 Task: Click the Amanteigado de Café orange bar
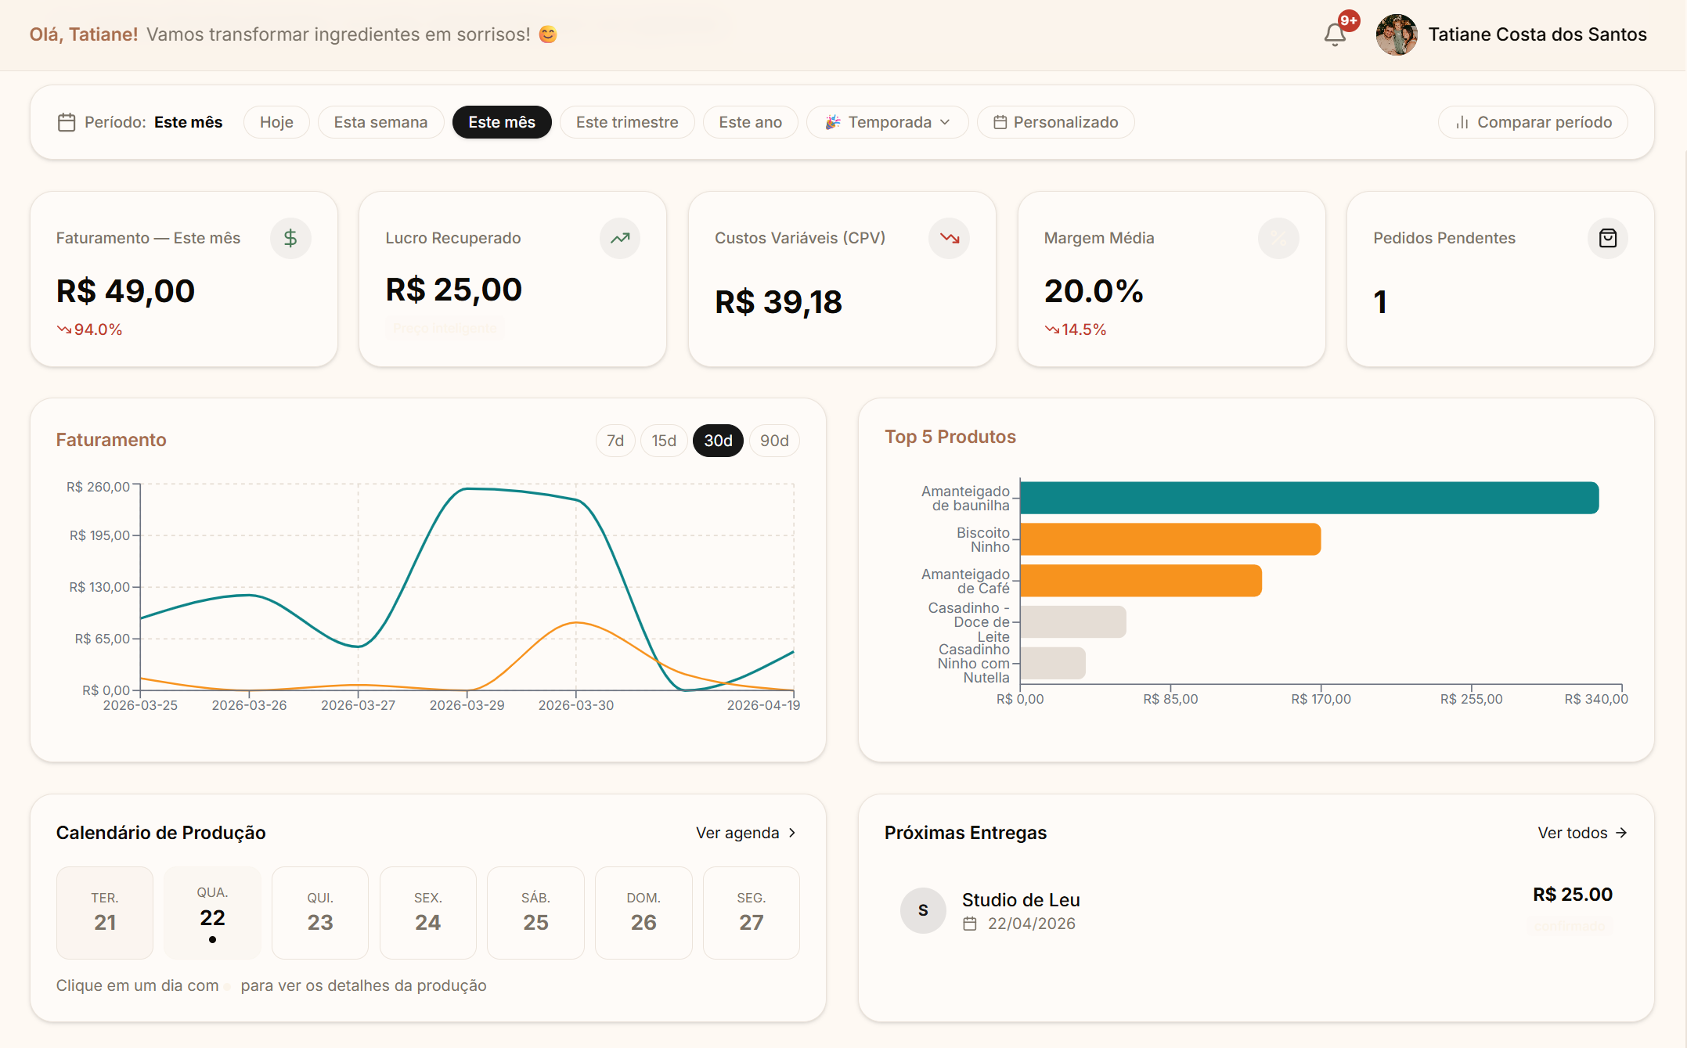coord(1141,581)
